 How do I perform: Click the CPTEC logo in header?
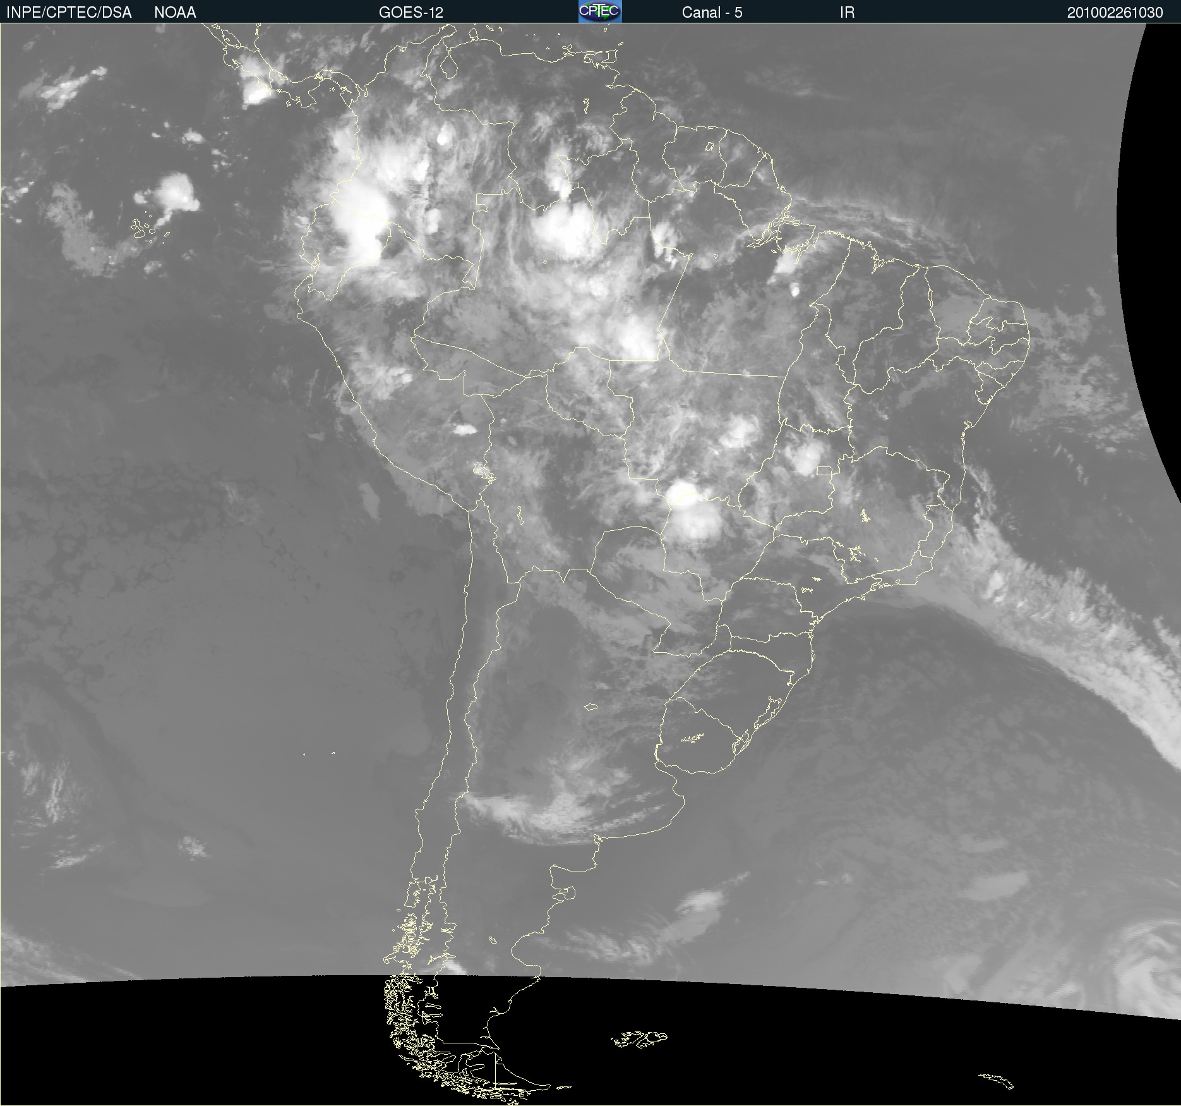(x=600, y=11)
